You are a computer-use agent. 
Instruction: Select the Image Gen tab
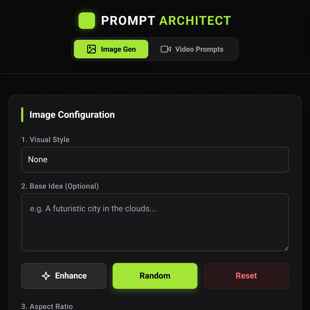tap(111, 49)
